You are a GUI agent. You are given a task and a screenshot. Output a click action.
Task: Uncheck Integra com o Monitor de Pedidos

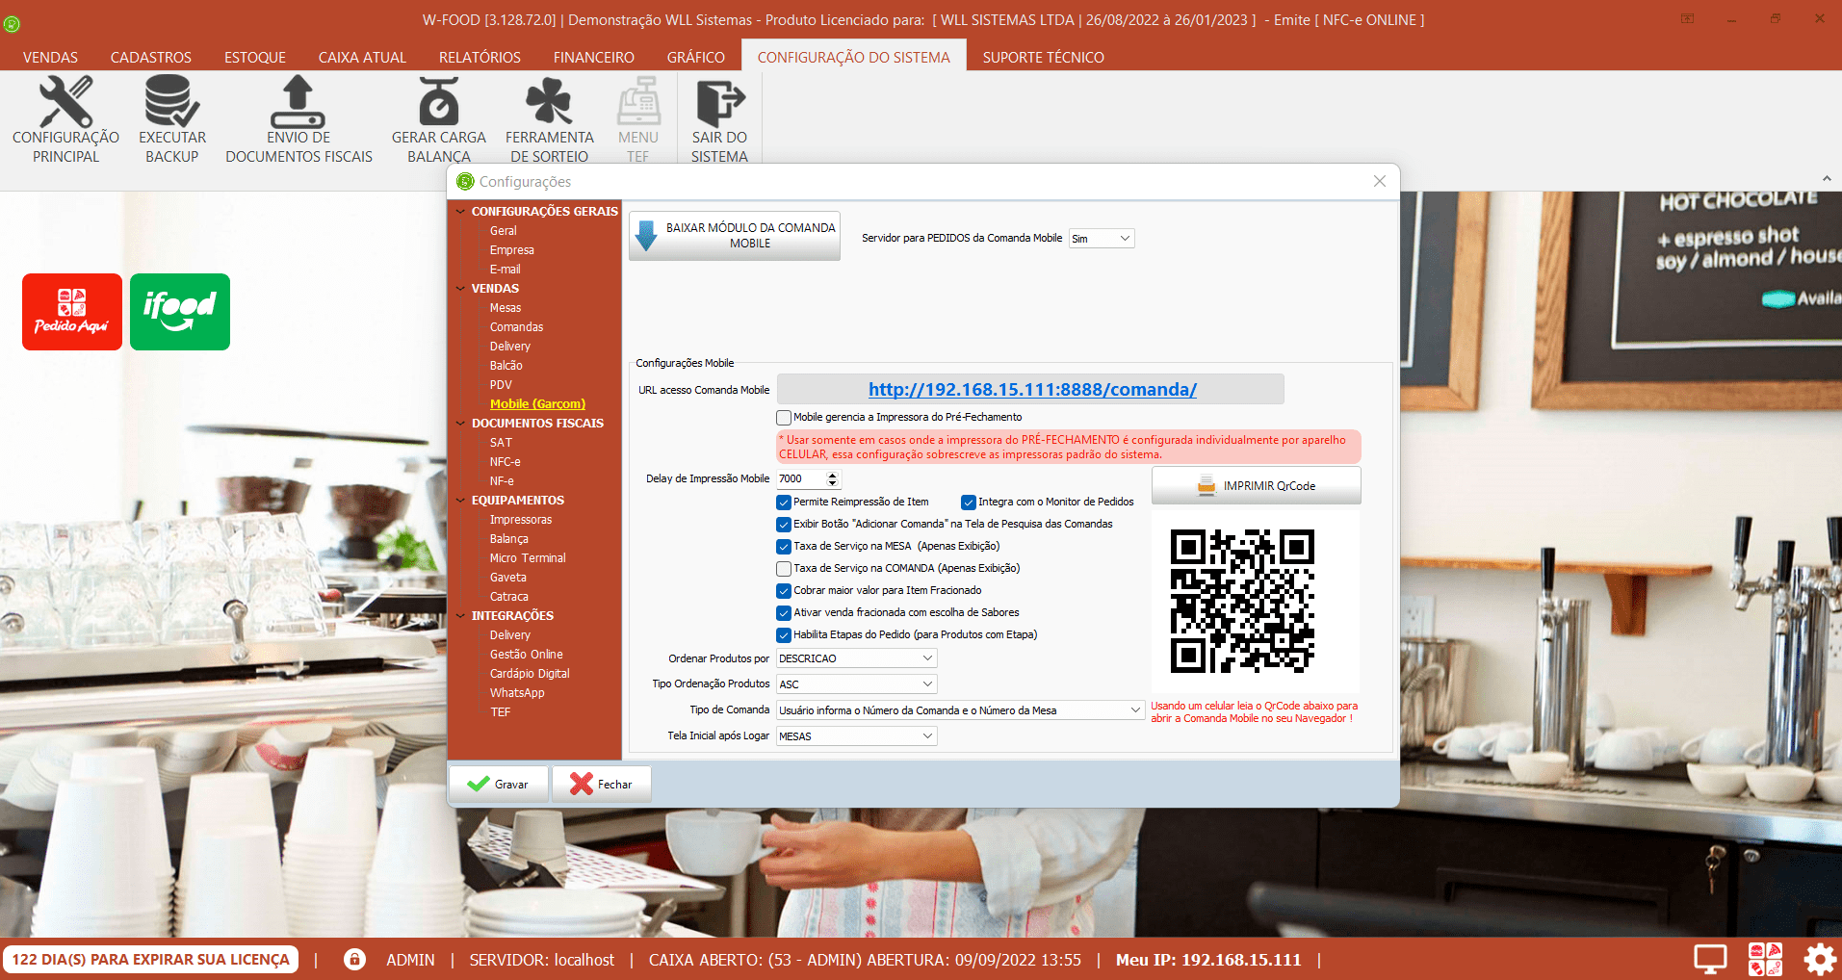pos(969,503)
